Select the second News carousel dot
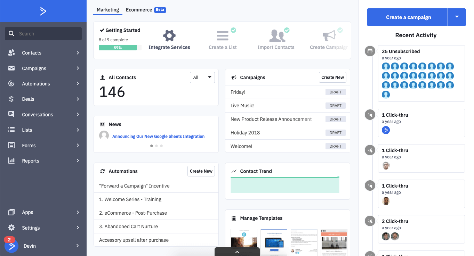Viewport: 474px width, 256px height. pyautogui.click(x=156, y=146)
